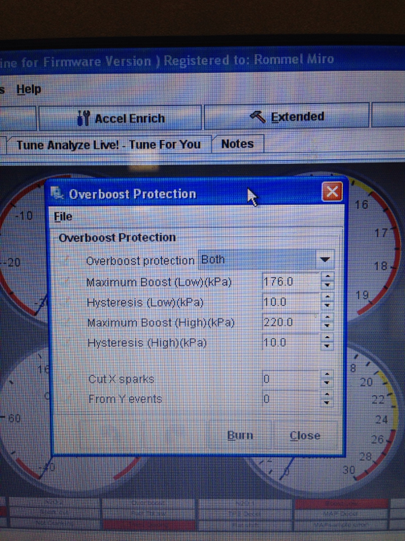Screen dimensions: 405x541
Task: Close the Overboost Protection dialog with X
Action: tap(331, 191)
